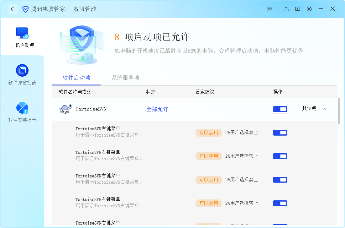
Task: Click the shield illustration in header
Action: pyautogui.click(x=82, y=45)
